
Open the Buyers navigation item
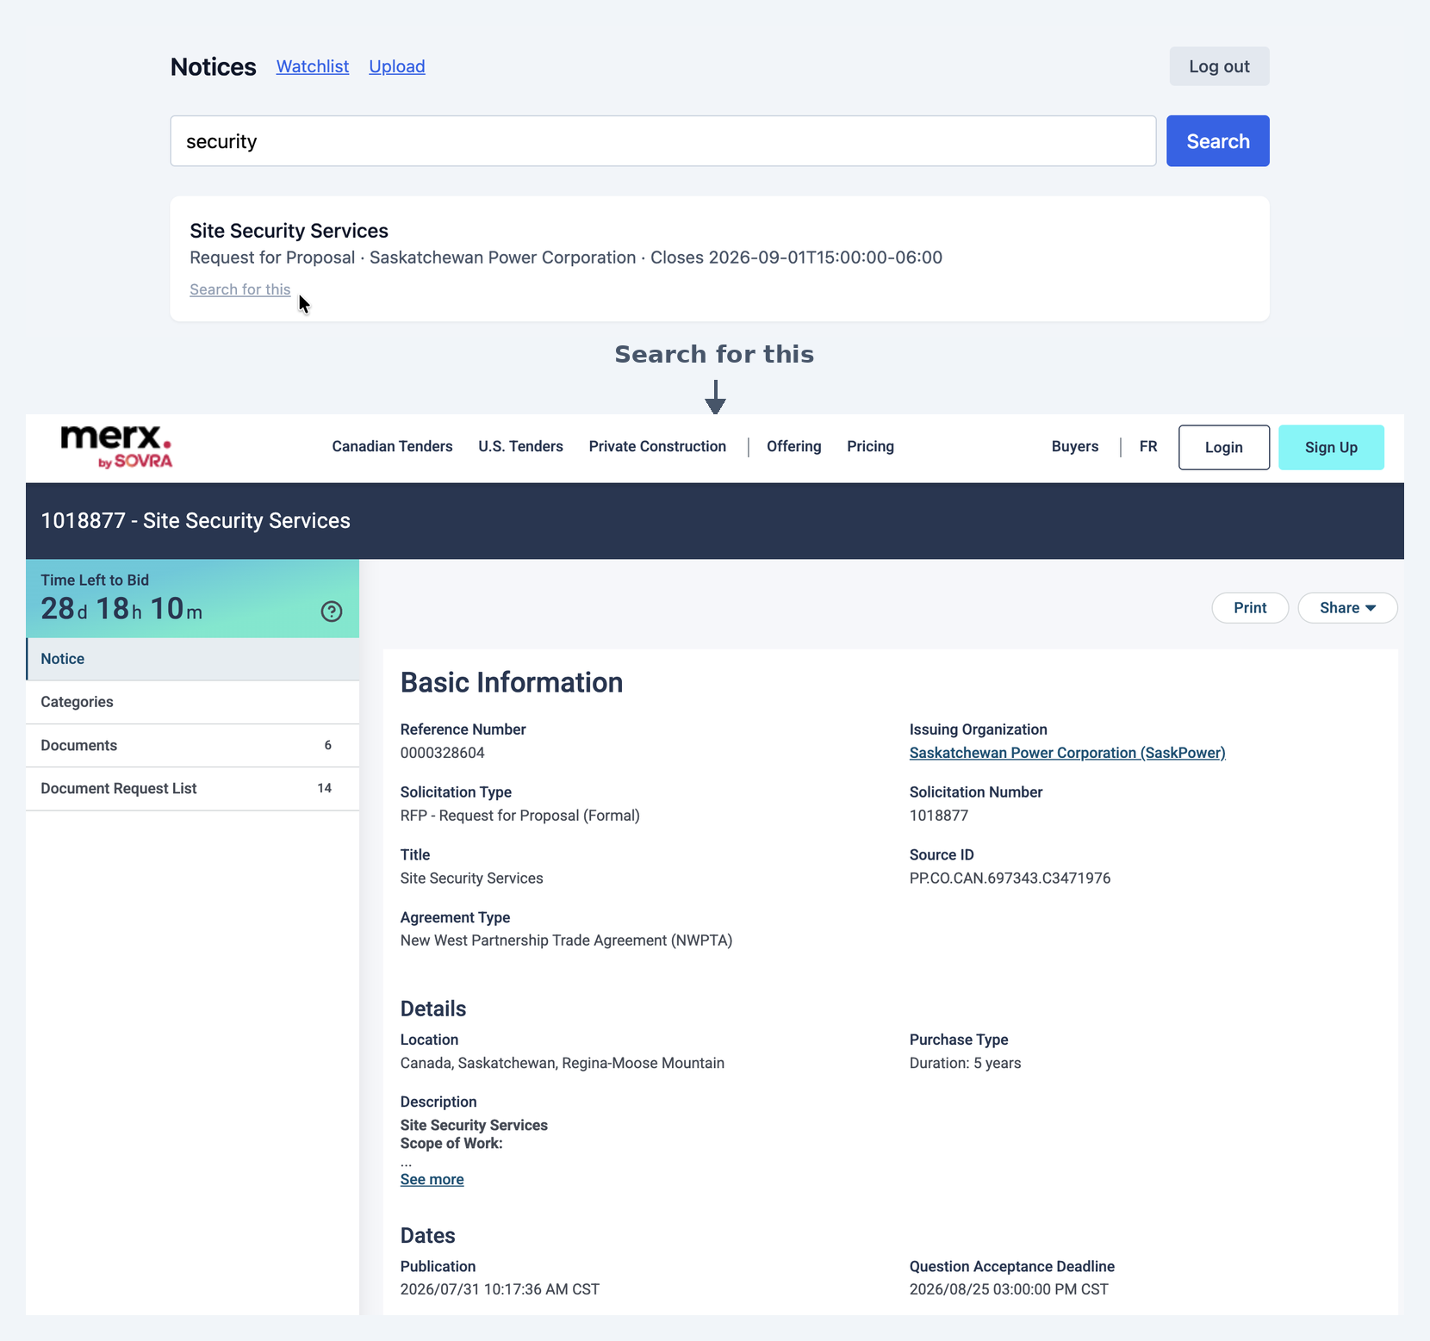pos(1074,446)
